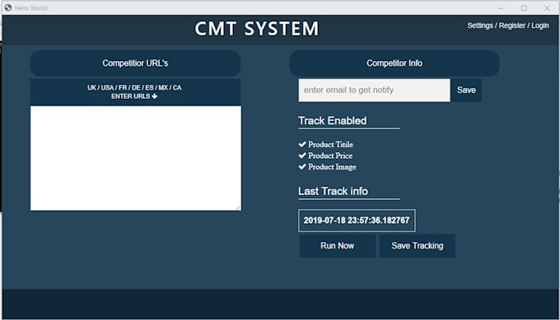Image resolution: width=560 pixels, height=320 pixels.
Task: Click the Hello World! window title
Action: tap(31, 8)
